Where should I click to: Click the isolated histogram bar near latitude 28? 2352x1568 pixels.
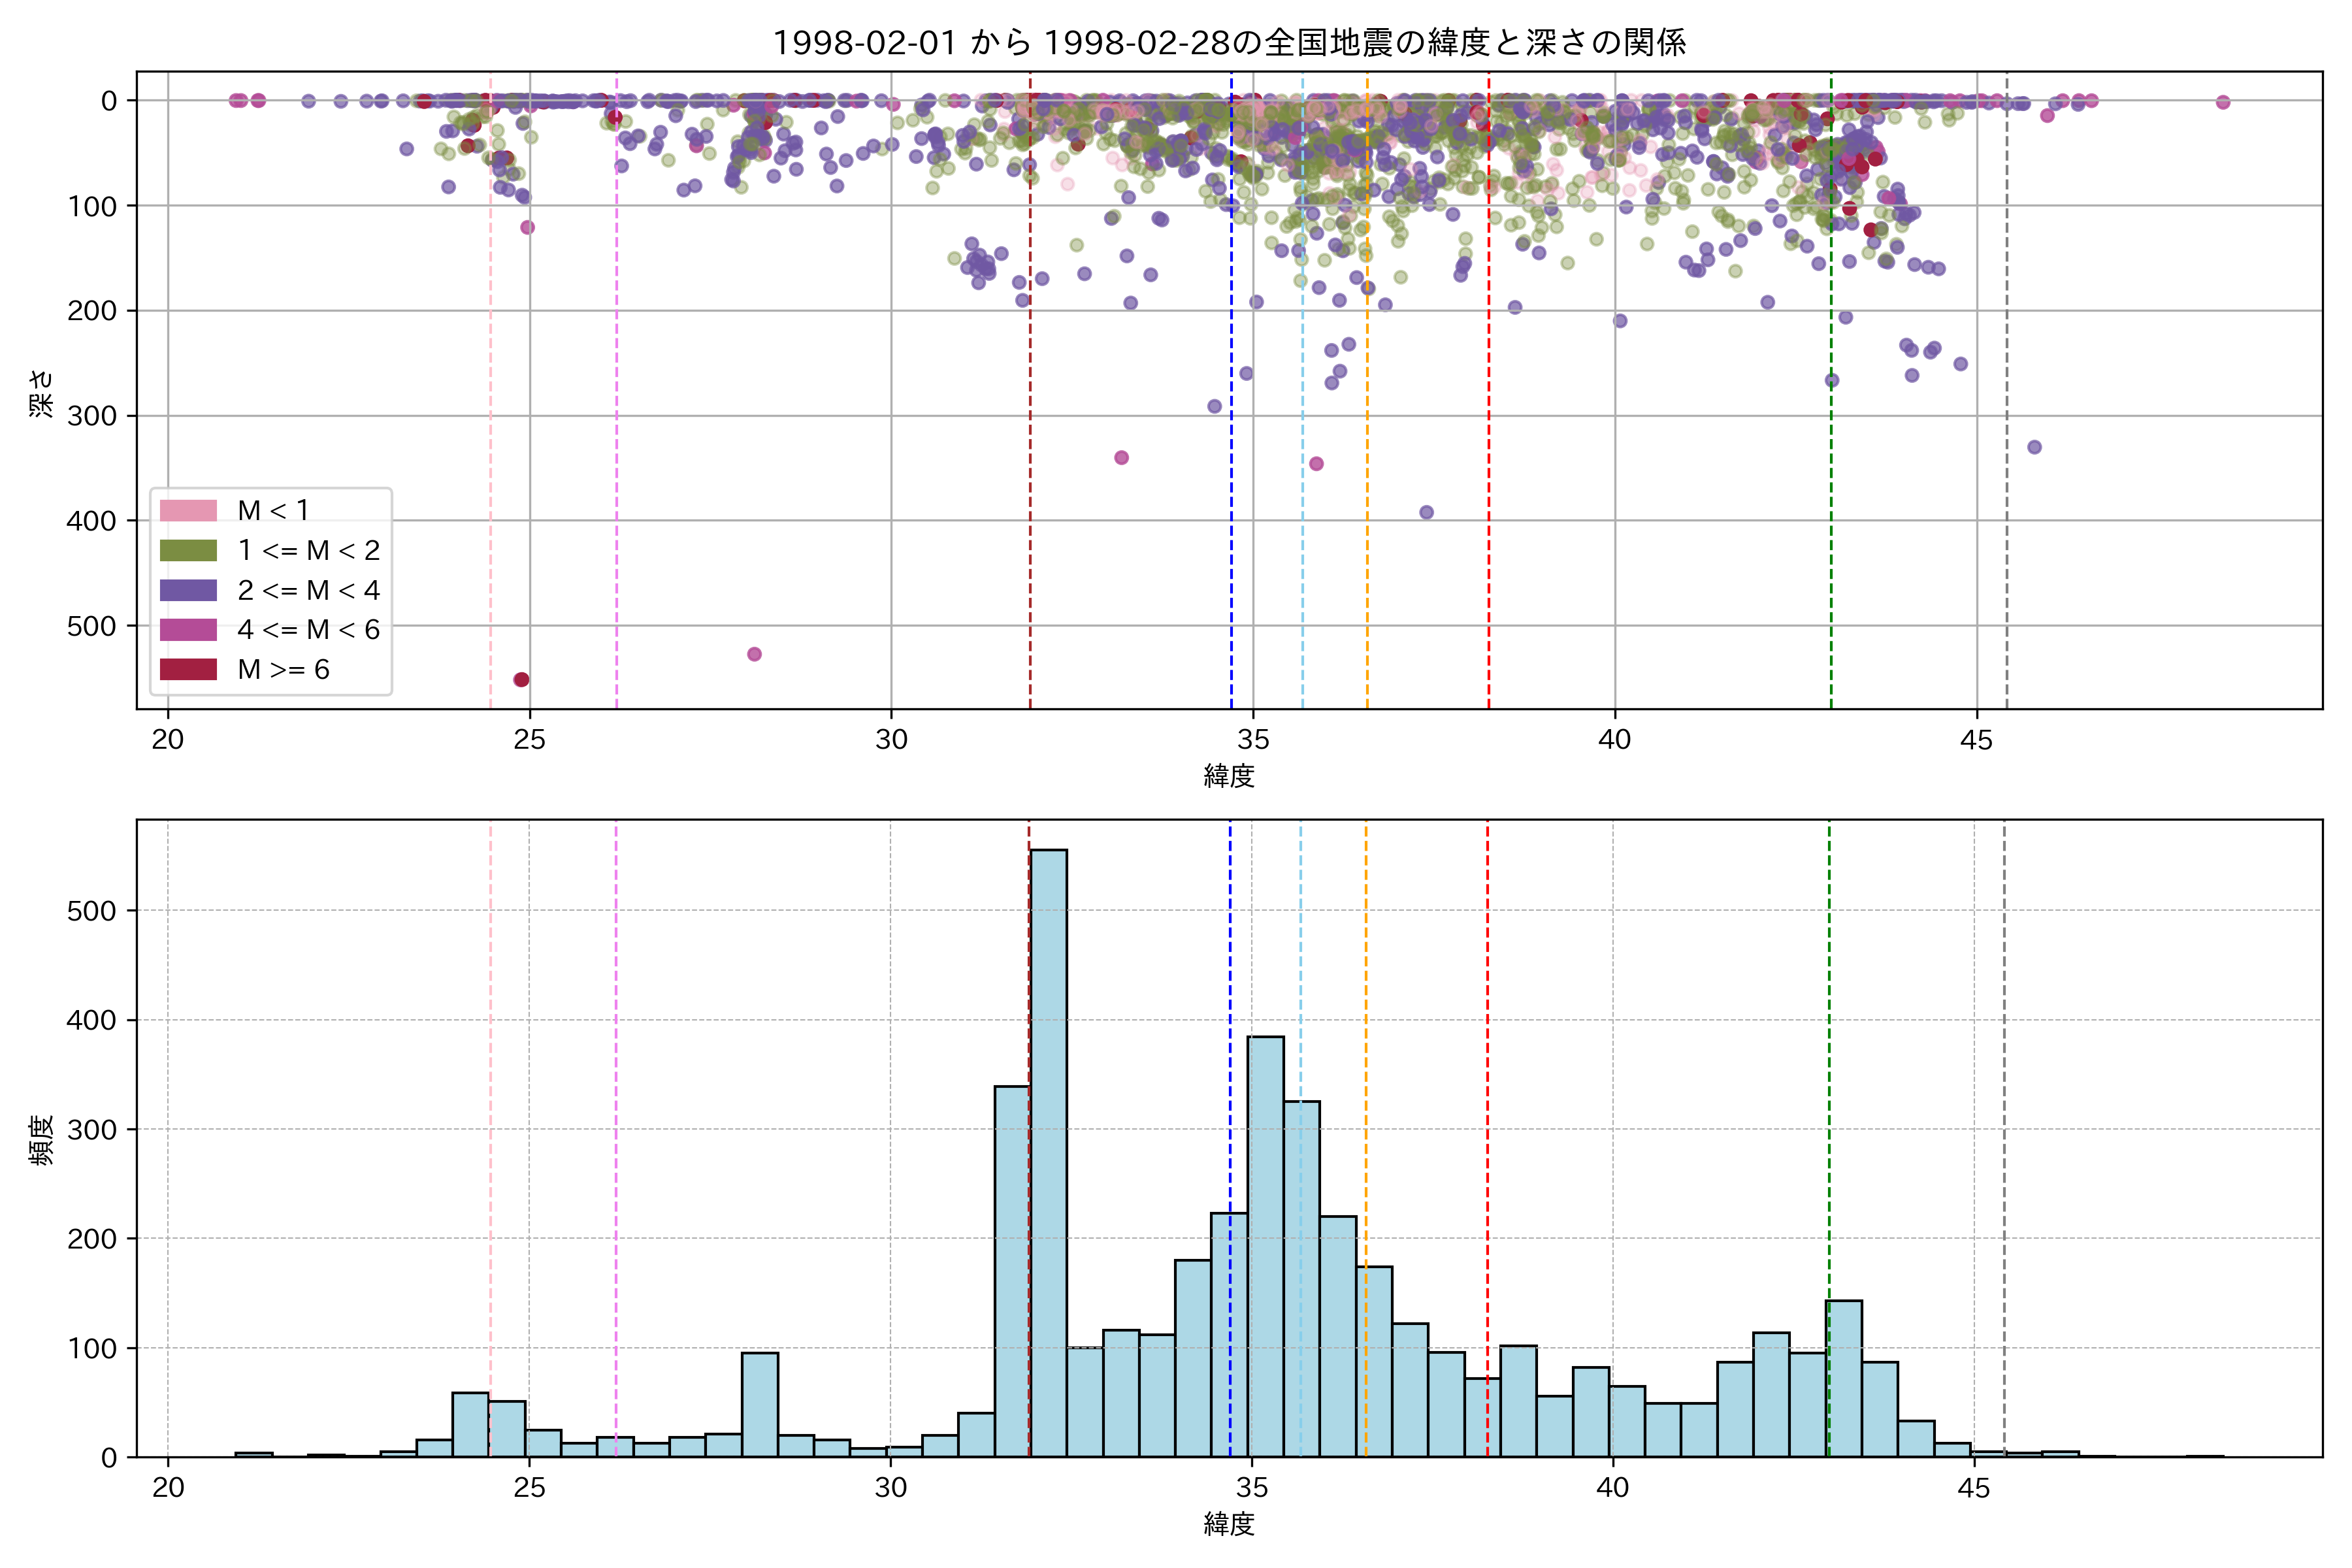(x=760, y=1405)
